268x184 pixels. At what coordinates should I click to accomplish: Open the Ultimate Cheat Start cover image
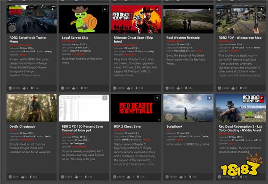click(x=135, y=20)
